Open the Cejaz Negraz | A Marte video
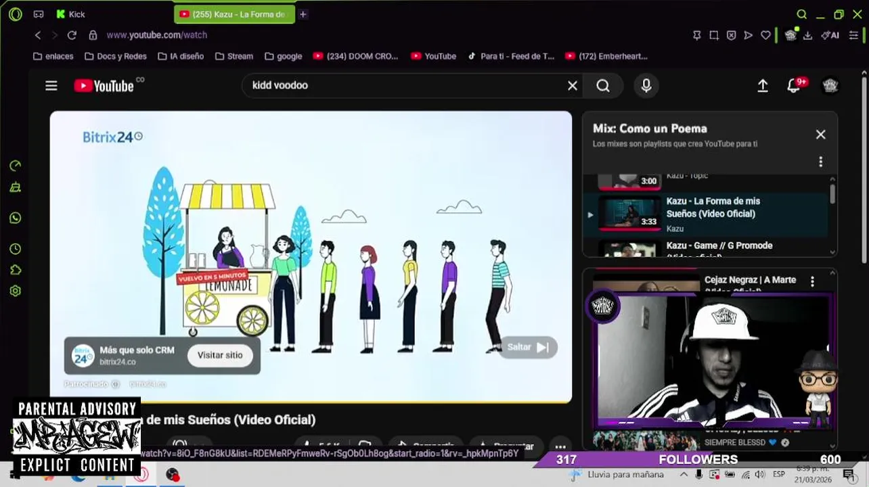The width and height of the screenshot is (869, 487). [x=750, y=280]
